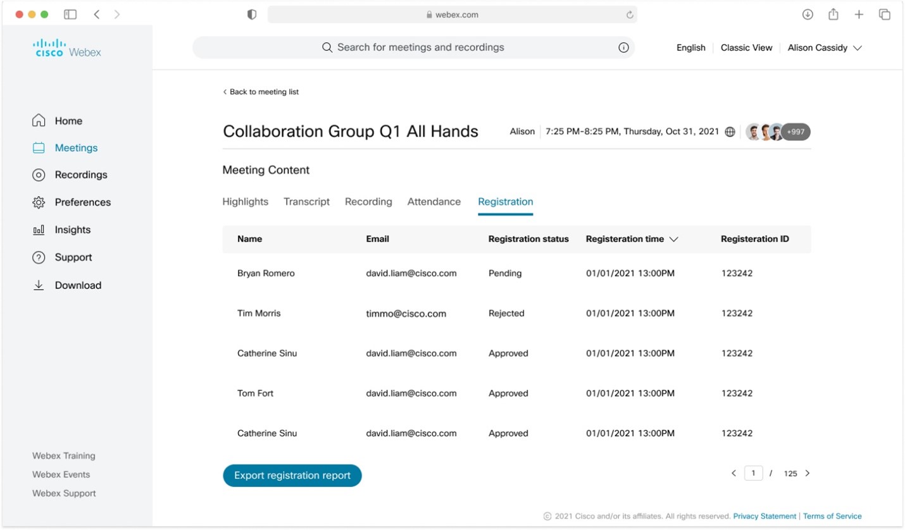This screenshot has width=905, height=530.
Task: Go back to meeting list
Action: click(261, 92)
